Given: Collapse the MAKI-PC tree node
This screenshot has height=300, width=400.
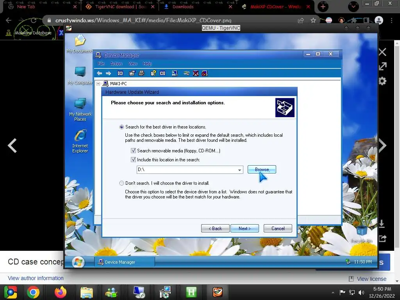Looking at the screenshot, I should pos(98,84).
